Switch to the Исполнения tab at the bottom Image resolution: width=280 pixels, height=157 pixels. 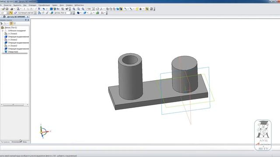click(17, 142)
